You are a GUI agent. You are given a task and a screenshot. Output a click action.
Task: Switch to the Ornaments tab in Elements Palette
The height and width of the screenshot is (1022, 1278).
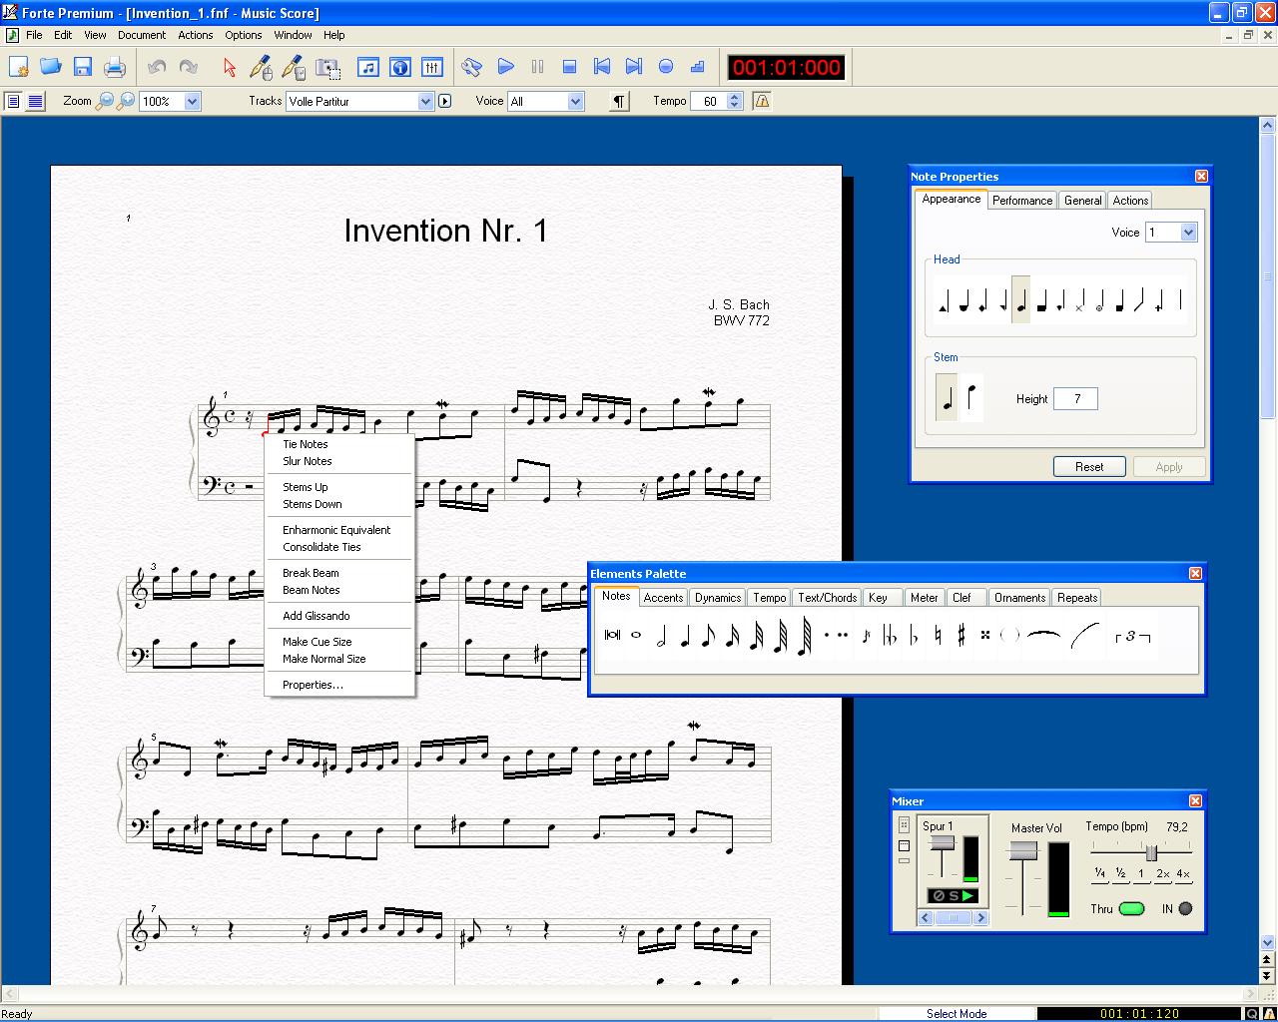[x=1018, y=597]
